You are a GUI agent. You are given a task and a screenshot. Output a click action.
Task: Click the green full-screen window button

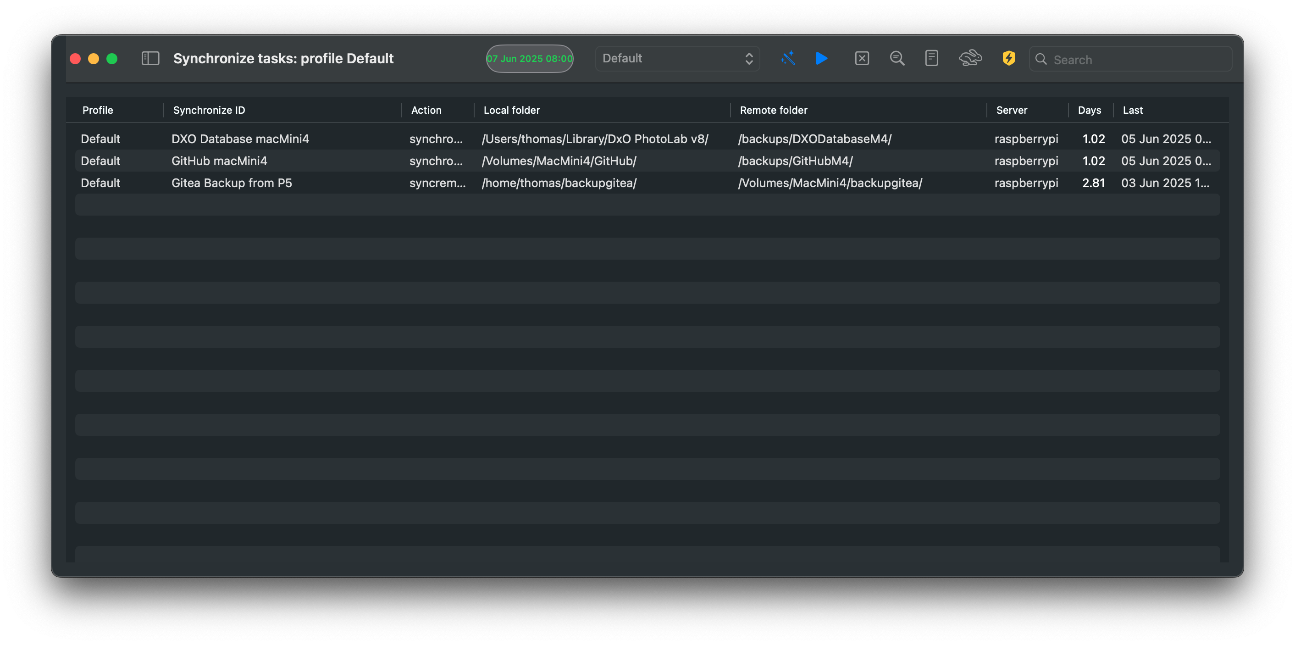(x=112, y=59)
